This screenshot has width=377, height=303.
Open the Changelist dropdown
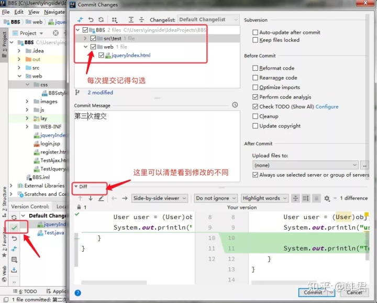pos(208,19)
